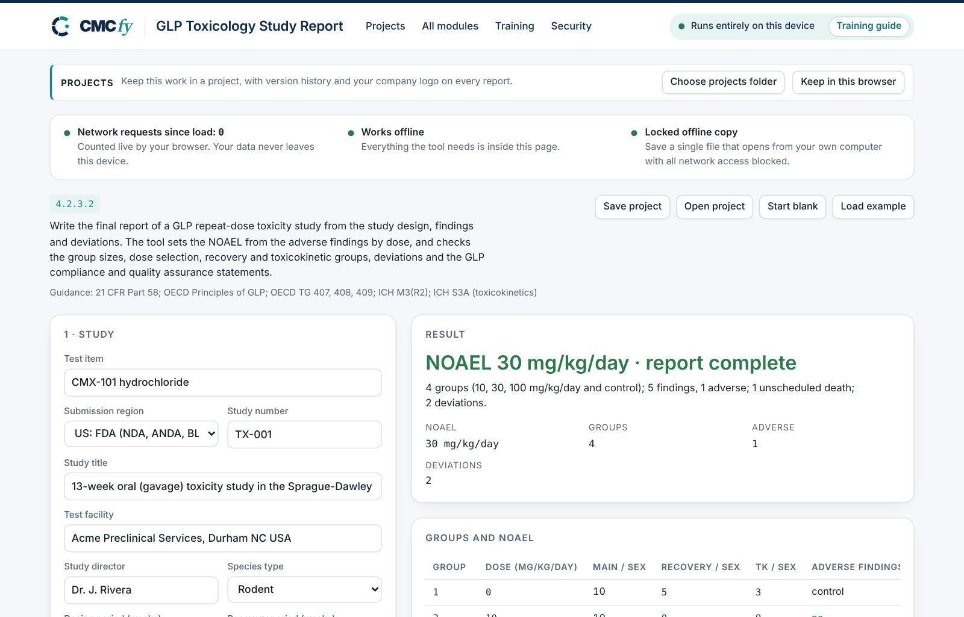The width and height of the screenshot is (964, 617).
Task: Click the TK / SEX column header
Action: click(775, 567)
